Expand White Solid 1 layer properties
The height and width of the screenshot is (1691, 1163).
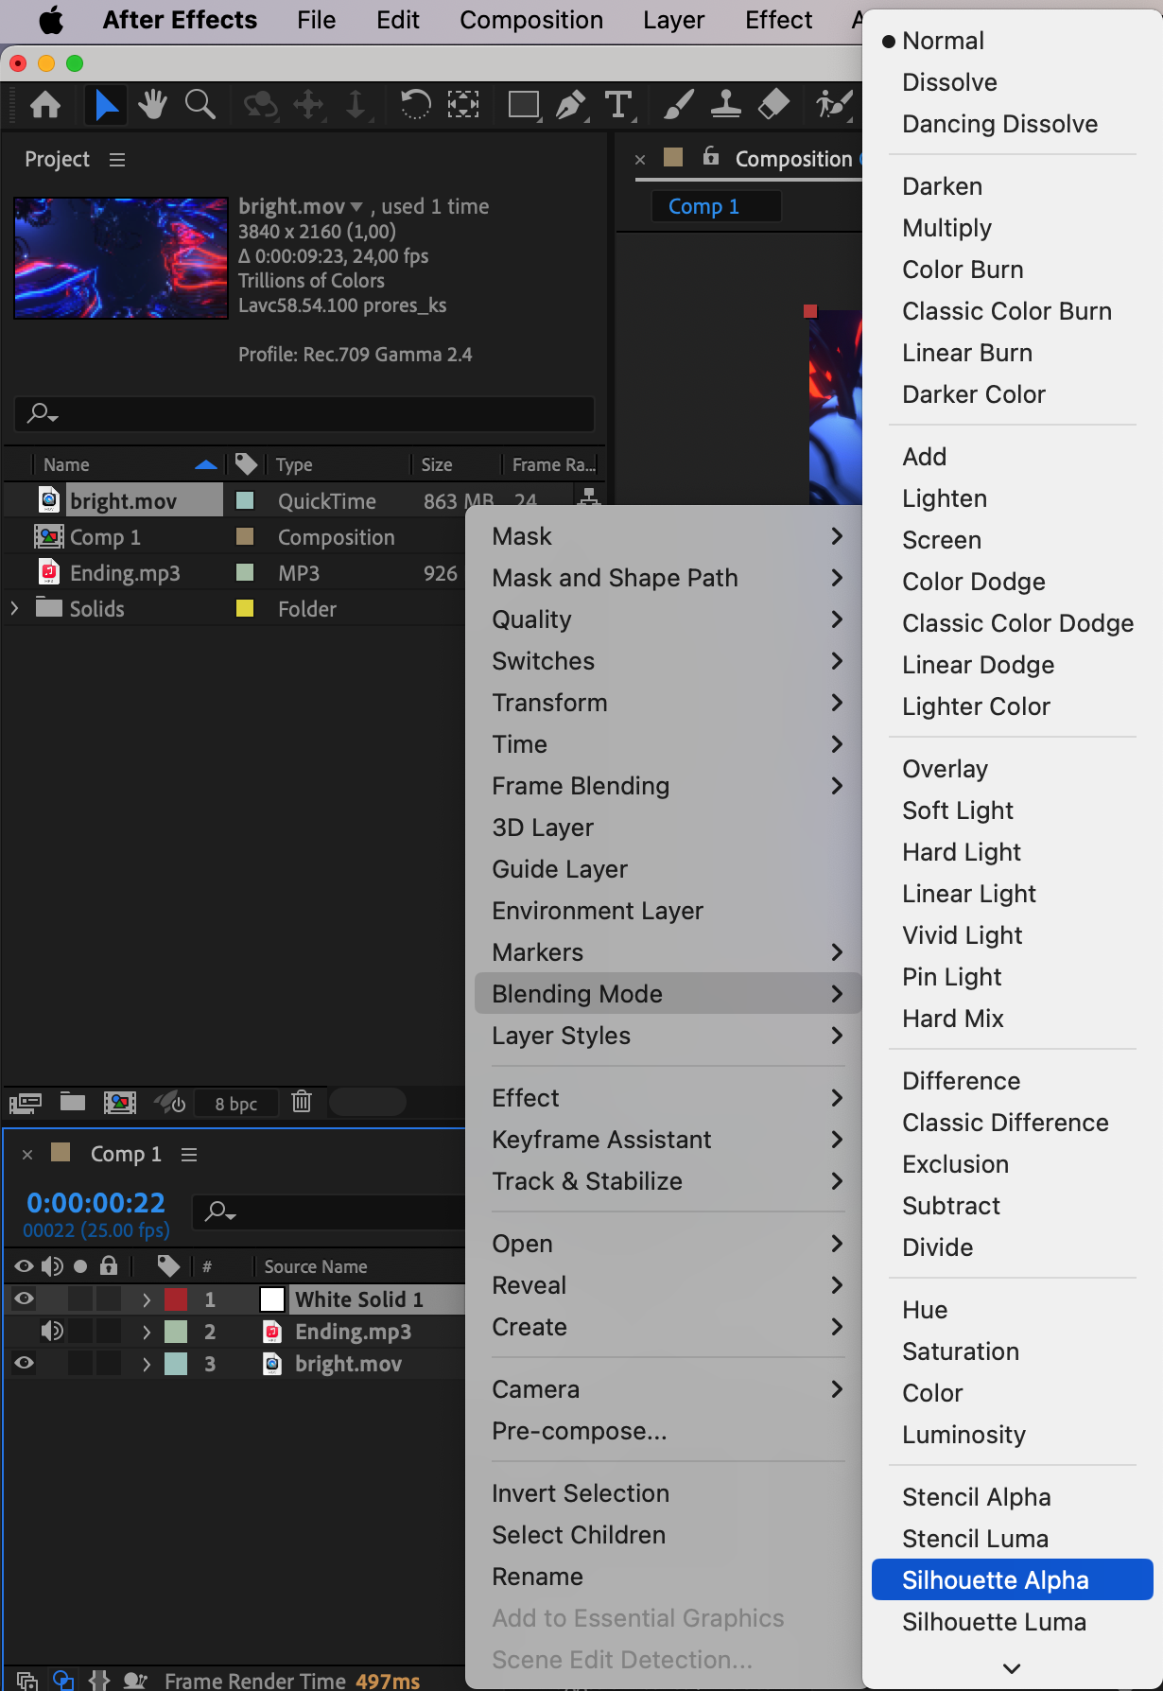(147, 1299)
